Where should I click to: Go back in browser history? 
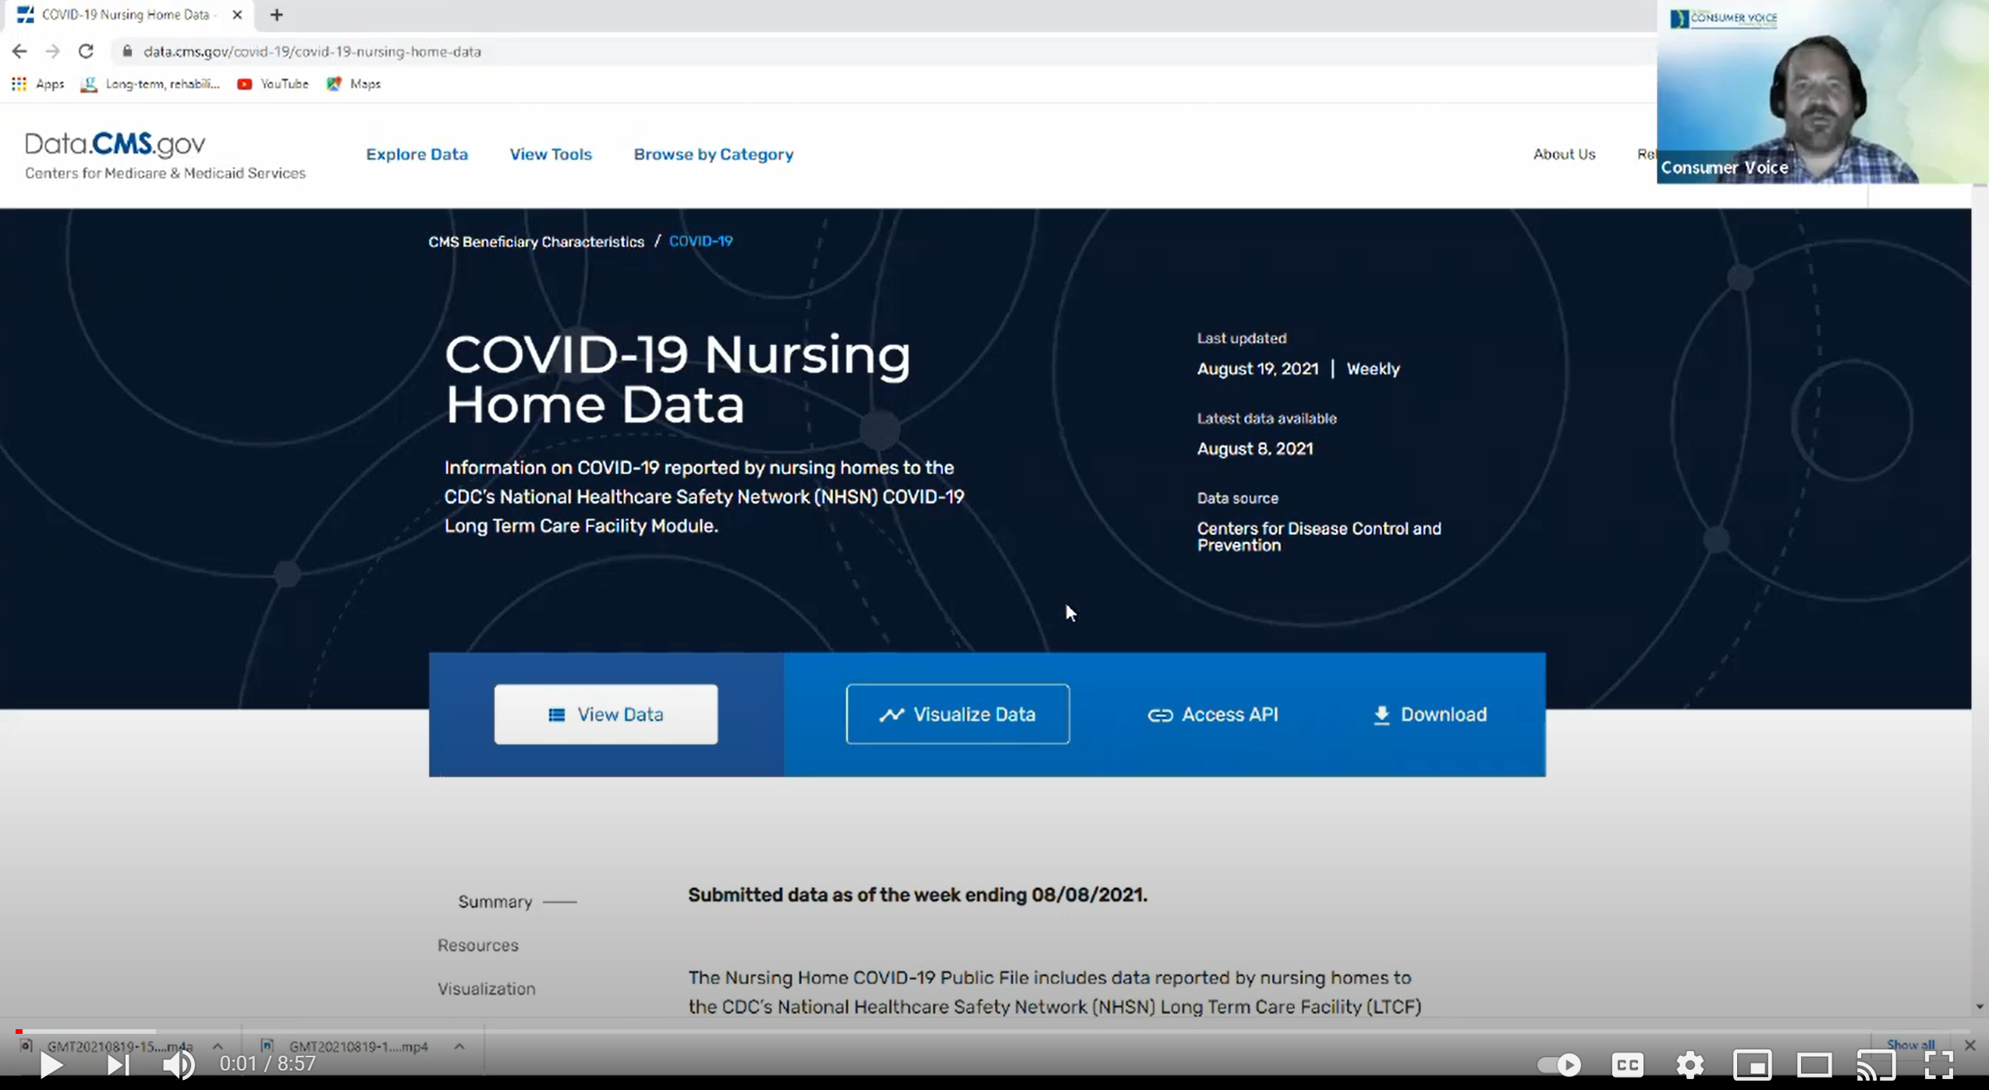click(x=19, y=51)
